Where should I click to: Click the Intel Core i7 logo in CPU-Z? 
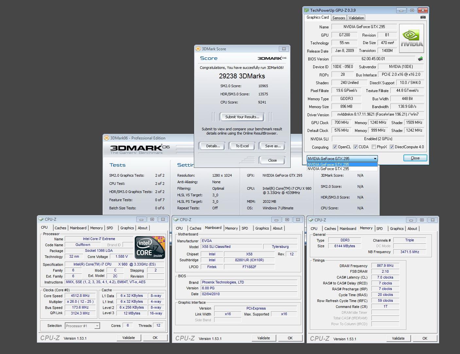(150, 248)
